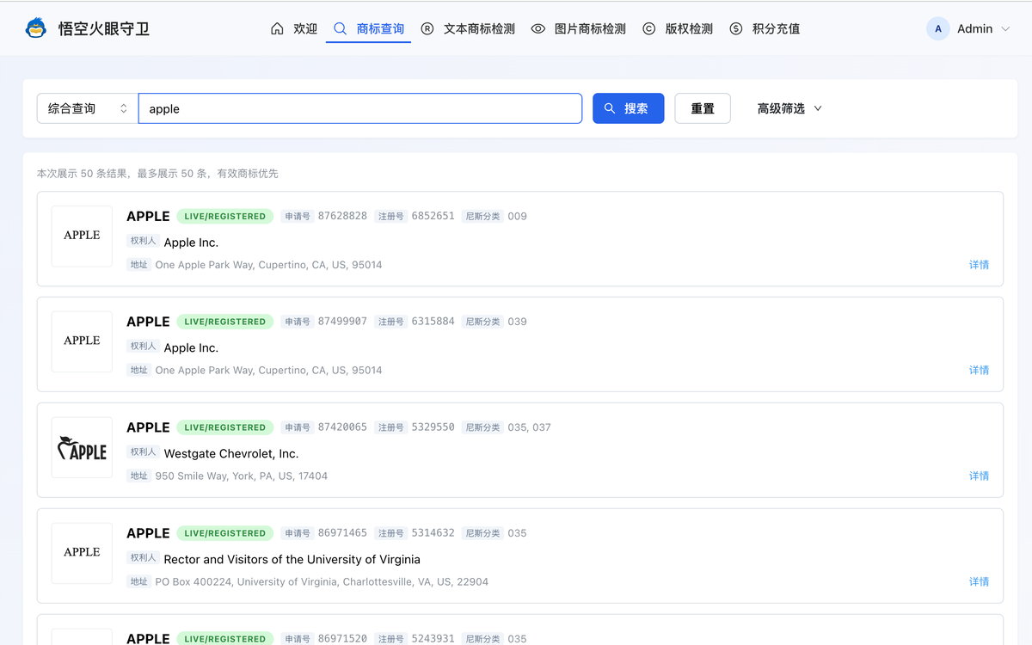Focus the search field containing apple
Viewport: 1032px width, 645px height.
point(360,108)
